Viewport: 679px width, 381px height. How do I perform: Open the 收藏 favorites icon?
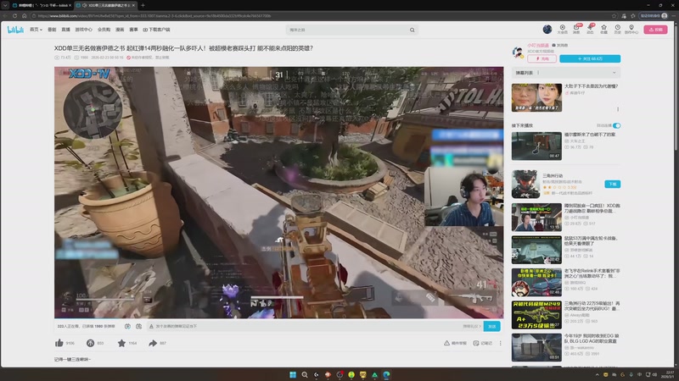(603, 29)
